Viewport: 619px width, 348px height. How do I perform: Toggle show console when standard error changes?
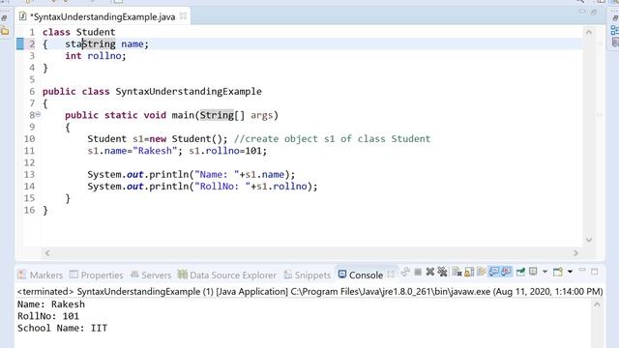pyautogui.click(x=506, y=272)
